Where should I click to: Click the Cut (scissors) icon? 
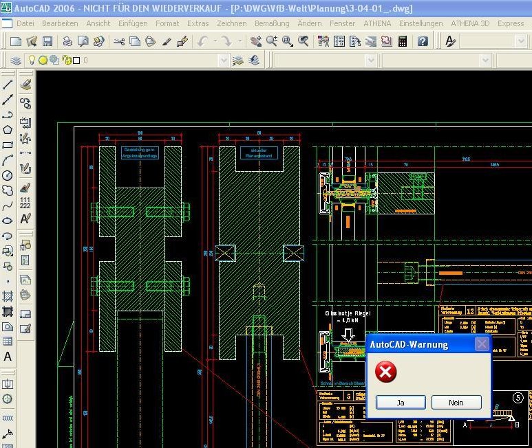click(119, 41)
